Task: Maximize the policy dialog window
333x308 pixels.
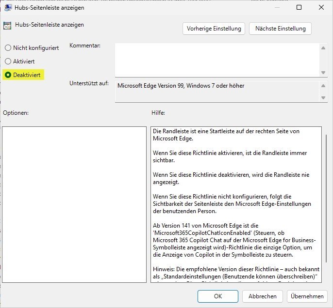Action: (x=299, y=7)
